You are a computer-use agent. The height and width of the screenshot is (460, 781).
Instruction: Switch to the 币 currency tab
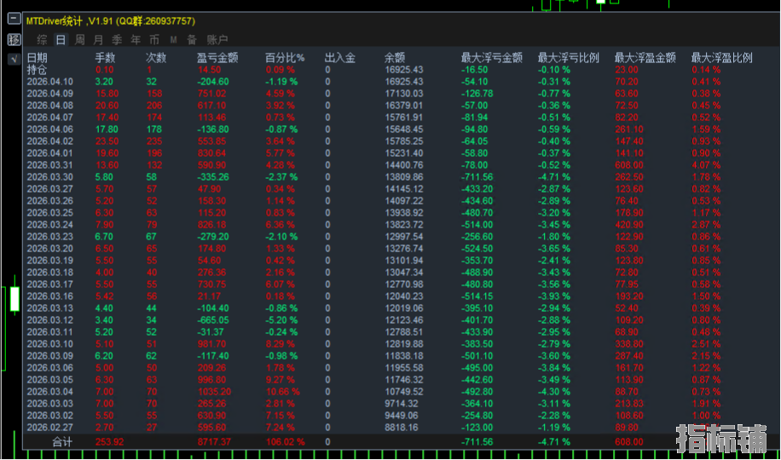pyautogui.click(x=154, y=39)
